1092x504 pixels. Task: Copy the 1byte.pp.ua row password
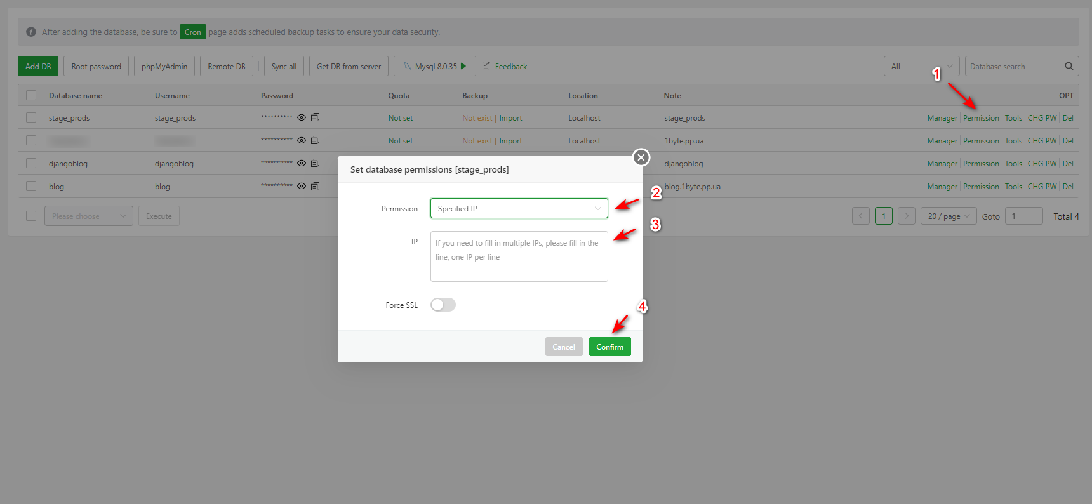click(x=315, y=140)
